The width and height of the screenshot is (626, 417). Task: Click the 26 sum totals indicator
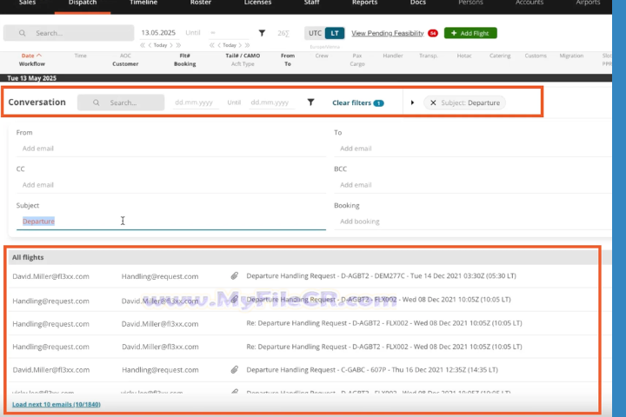click(283, 33)
